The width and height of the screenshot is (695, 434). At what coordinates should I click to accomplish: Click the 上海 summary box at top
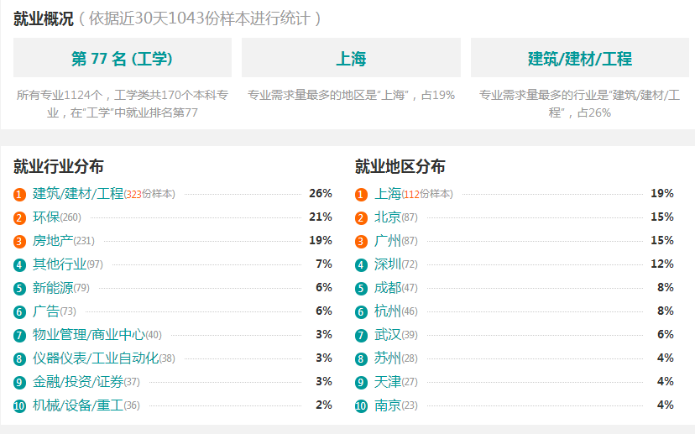coord(351,58)
